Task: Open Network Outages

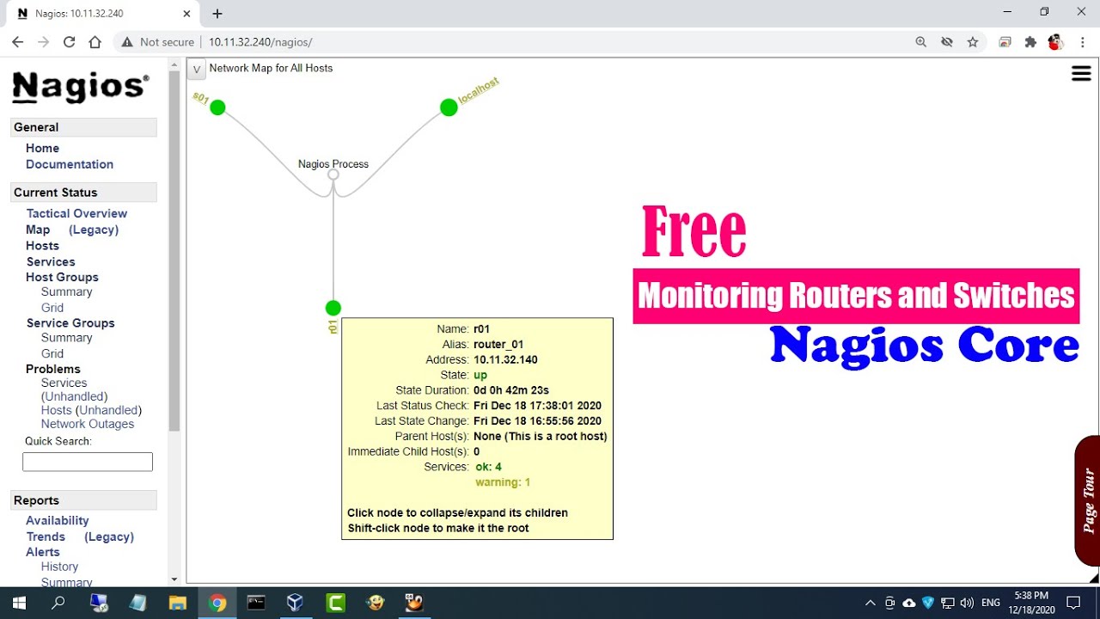Action: point(88,424)
